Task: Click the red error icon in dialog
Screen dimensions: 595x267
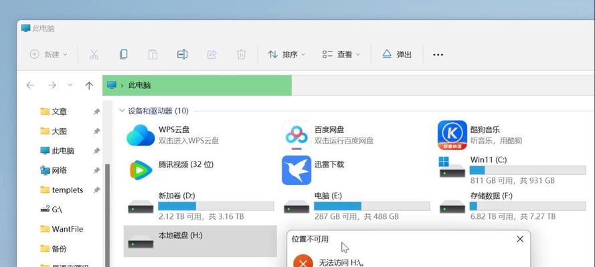Action: [x=303, y=262]
